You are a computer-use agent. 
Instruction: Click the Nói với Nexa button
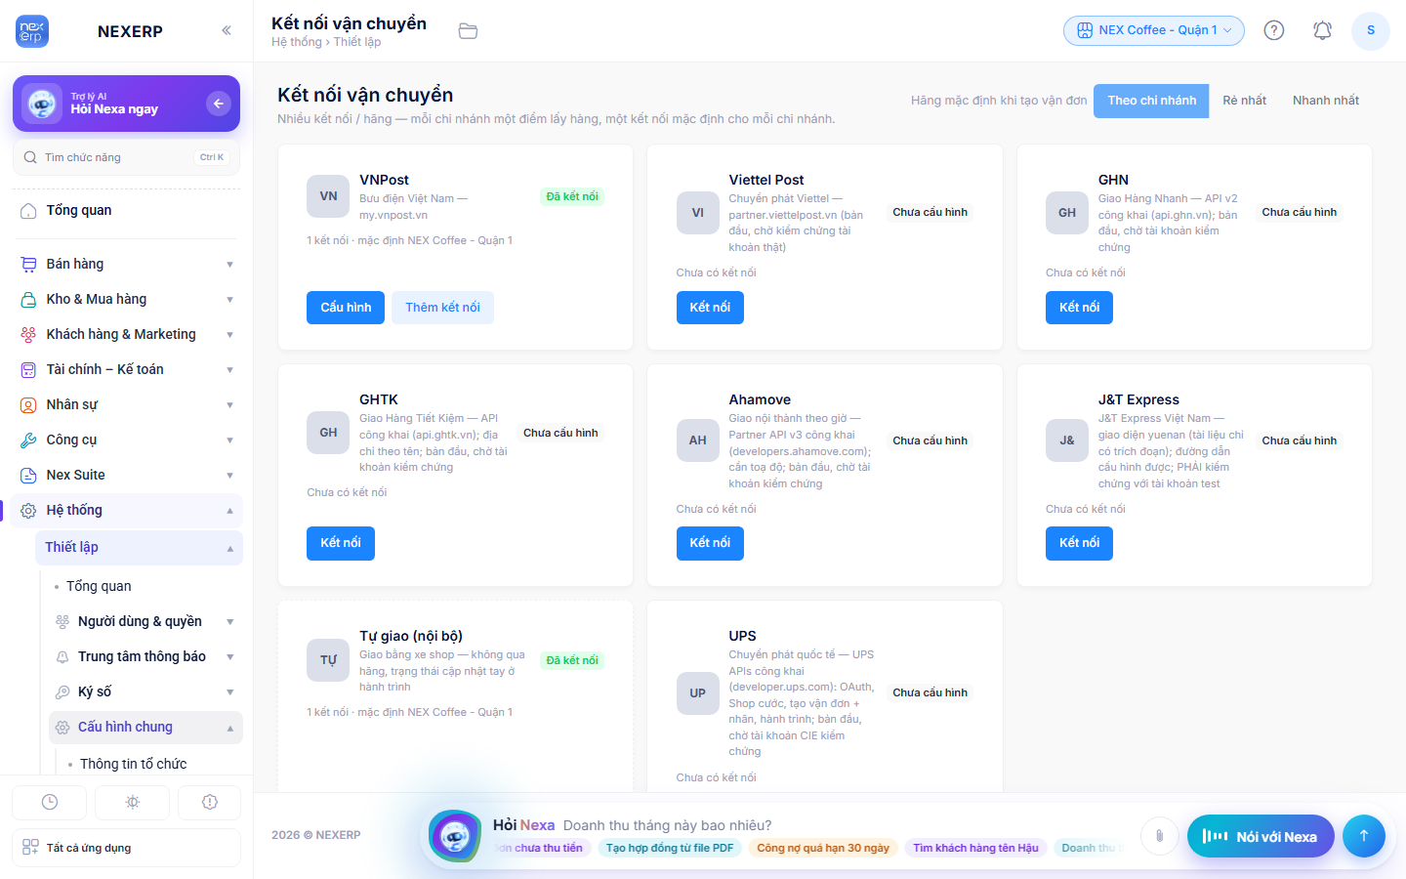(1261, 836)
